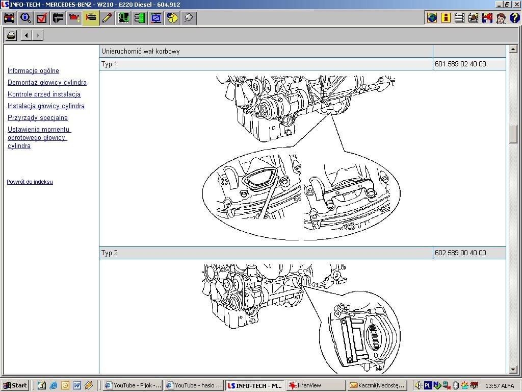Screen dimensions: 522x392
Task: Click the stacked documents list icon
Action: coord(459,18)
